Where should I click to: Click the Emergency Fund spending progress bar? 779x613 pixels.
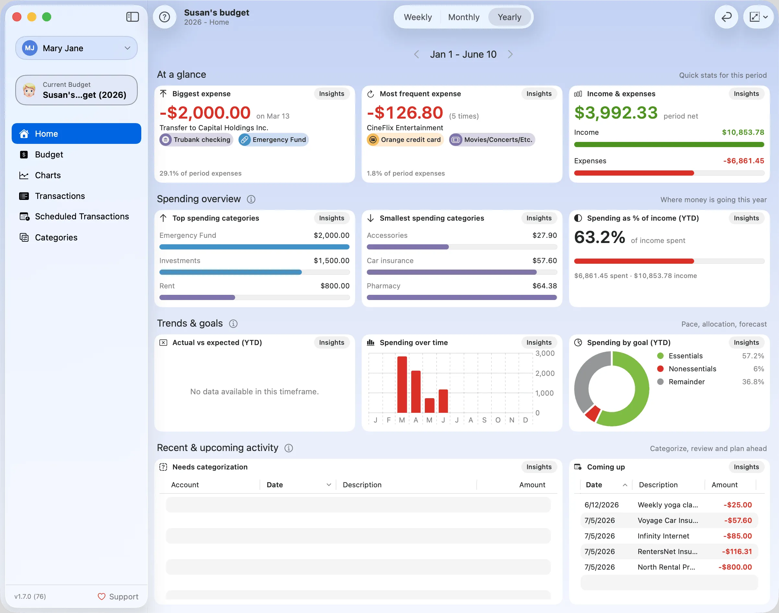[254, 247]
